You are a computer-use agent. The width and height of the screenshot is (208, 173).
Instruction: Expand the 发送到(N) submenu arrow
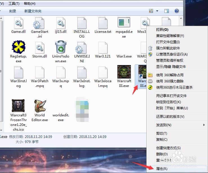(x=204, y=125)
